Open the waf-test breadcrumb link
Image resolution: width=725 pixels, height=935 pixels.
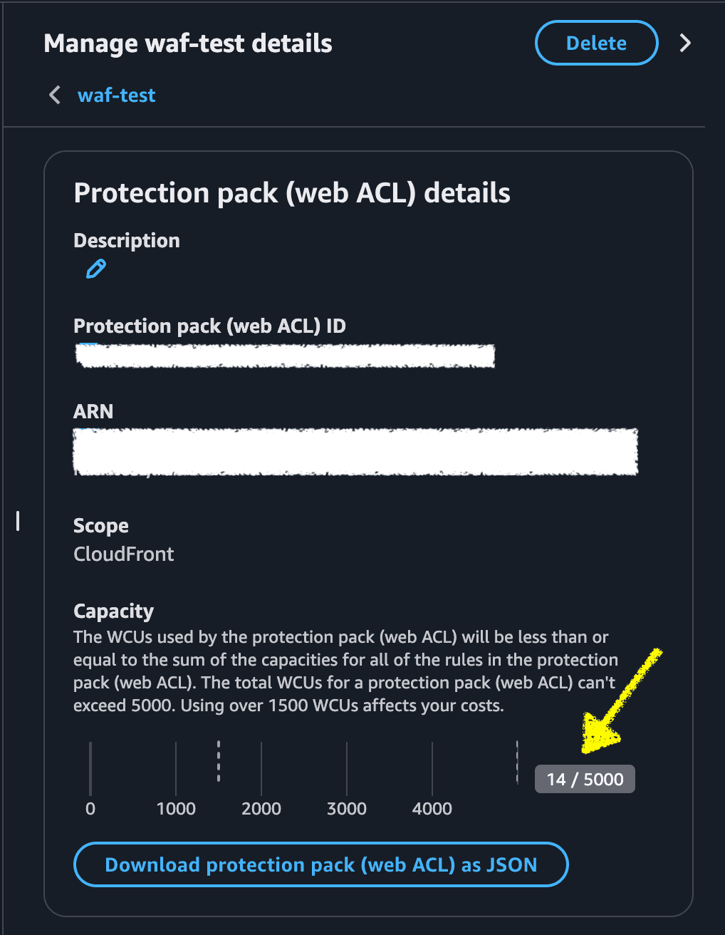pos(116,95)
